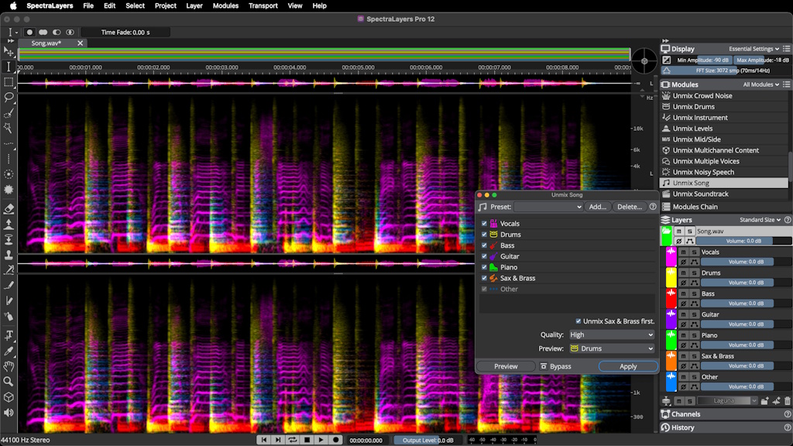
Task: Select the magic wand tool
Action: point(9,128)
